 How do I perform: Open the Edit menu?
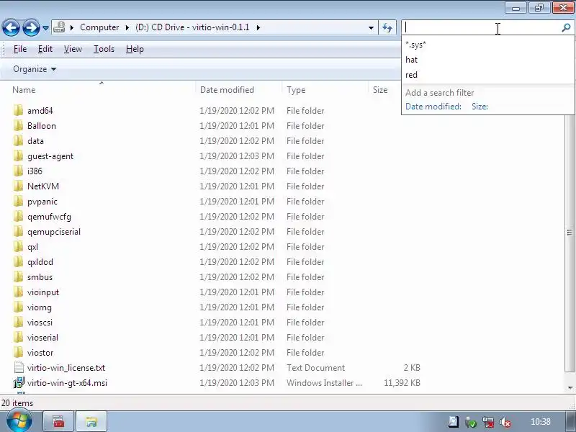pos(45,49)
